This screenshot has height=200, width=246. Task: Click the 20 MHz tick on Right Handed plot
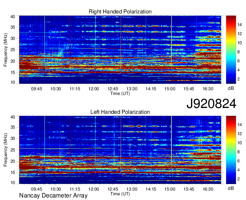[13, 61]
